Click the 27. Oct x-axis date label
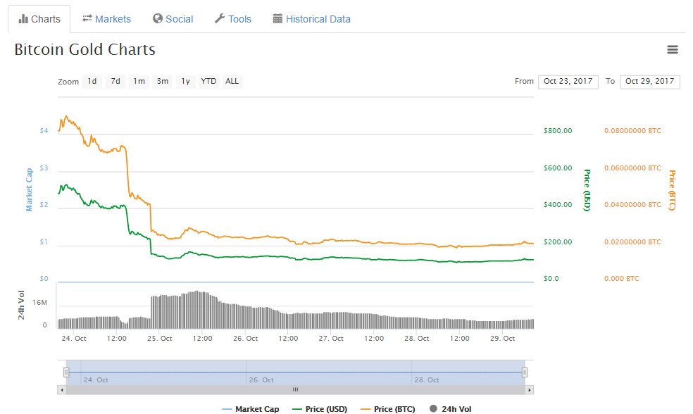The width and height of the screenshot is (693, 414). tap(331, 339)
